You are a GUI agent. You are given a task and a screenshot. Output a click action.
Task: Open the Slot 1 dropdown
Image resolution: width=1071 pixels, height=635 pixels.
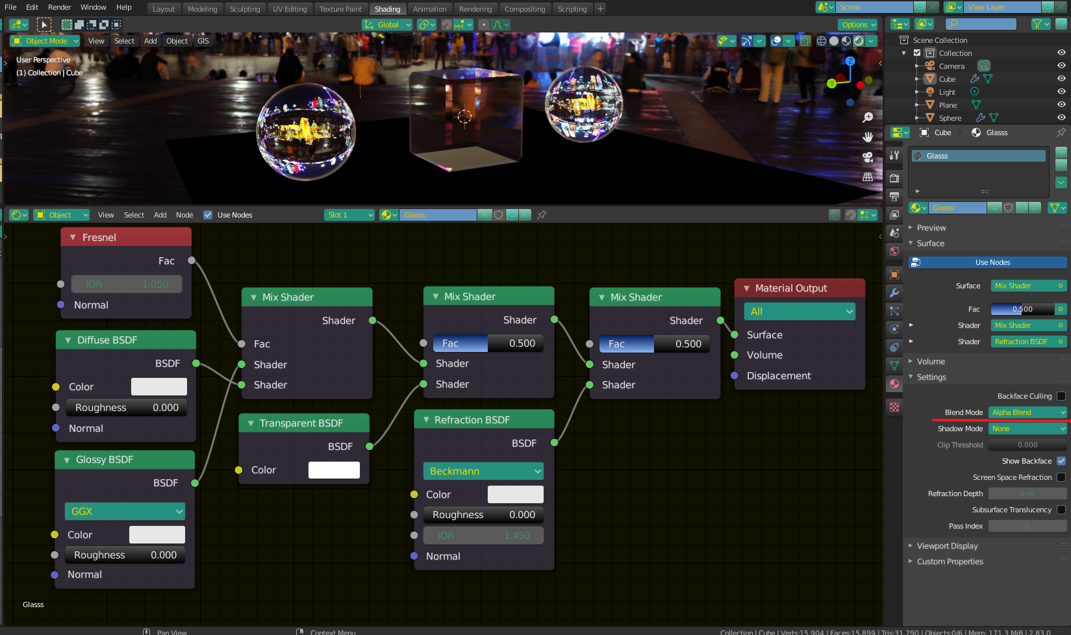point(350,215)
